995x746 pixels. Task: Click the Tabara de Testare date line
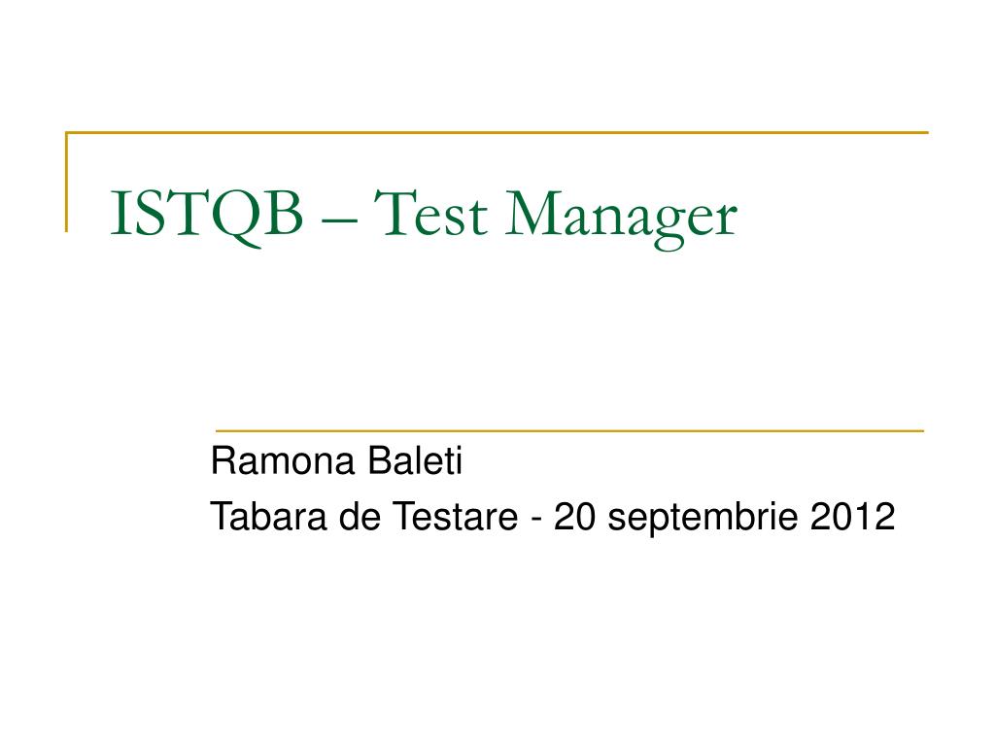[x=552, y=518]
